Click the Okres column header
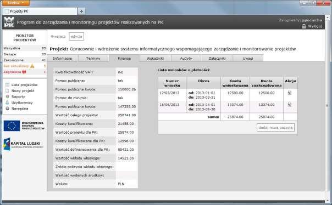 (x=203, y=83)
